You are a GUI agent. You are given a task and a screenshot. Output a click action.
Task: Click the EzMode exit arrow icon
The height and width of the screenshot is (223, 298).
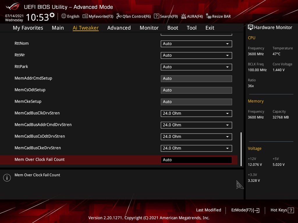pos(256,210)
